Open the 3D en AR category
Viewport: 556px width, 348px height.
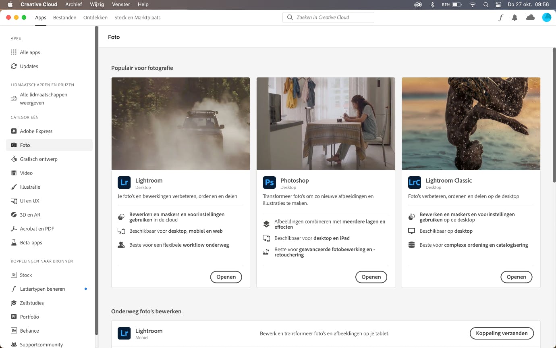click(13, 215)
